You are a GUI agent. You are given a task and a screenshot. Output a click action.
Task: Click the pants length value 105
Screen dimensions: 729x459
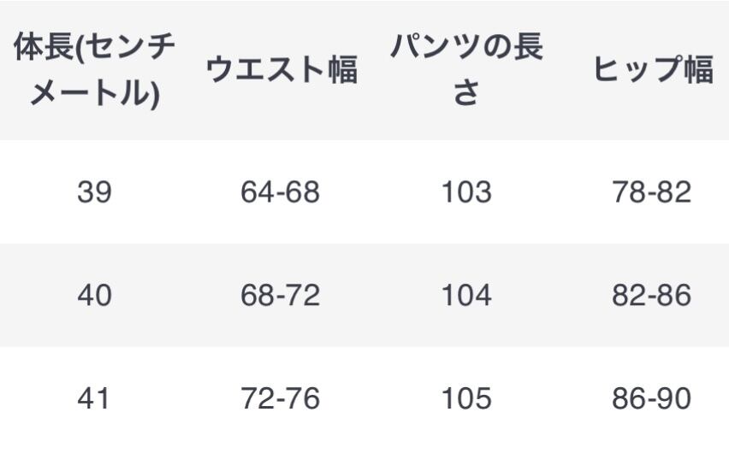(466, 398)
